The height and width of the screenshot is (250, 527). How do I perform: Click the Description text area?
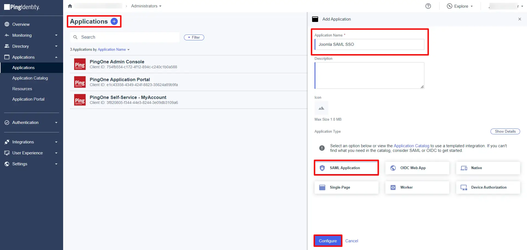click(369, 75)
